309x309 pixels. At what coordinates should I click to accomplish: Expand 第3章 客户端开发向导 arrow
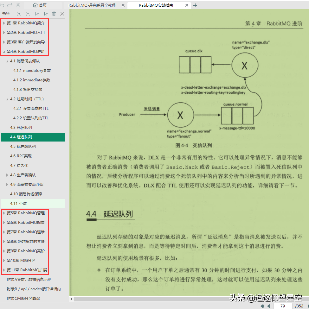[4, 42]
